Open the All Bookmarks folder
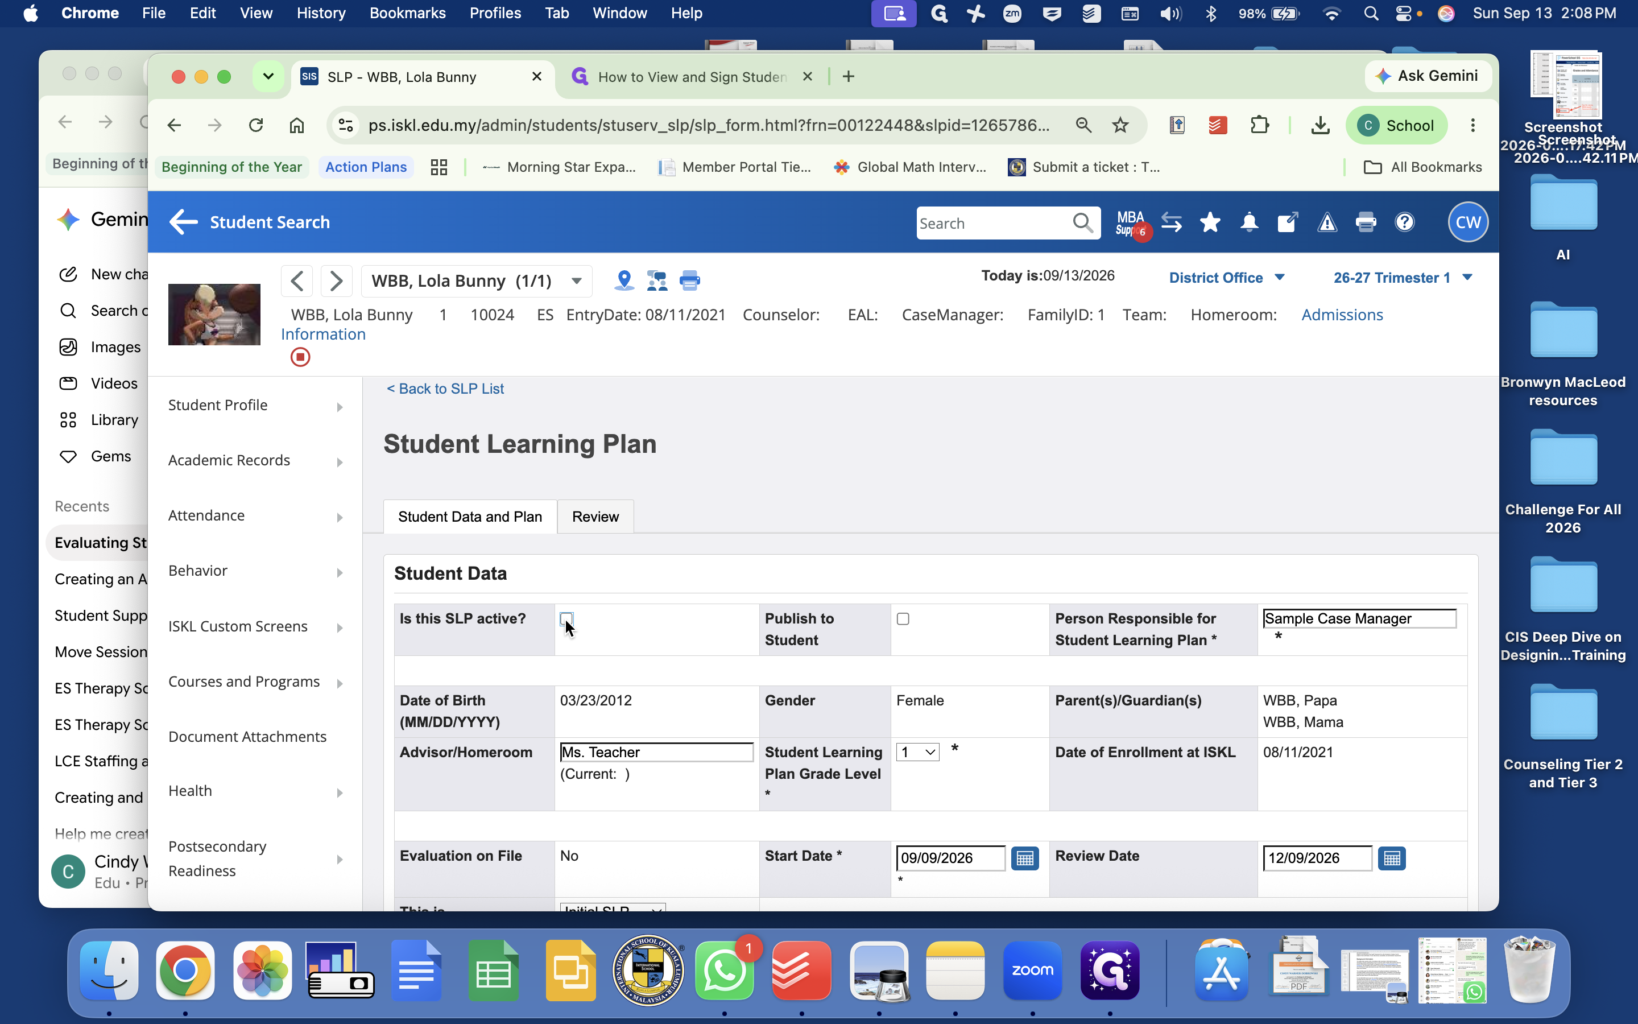Image resolution: width=1638 pixels, height=1024 pixels. pyautogui.click(x=1423, y=167)
